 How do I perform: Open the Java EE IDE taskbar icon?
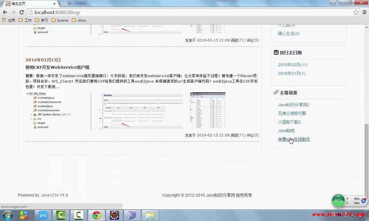114,215
